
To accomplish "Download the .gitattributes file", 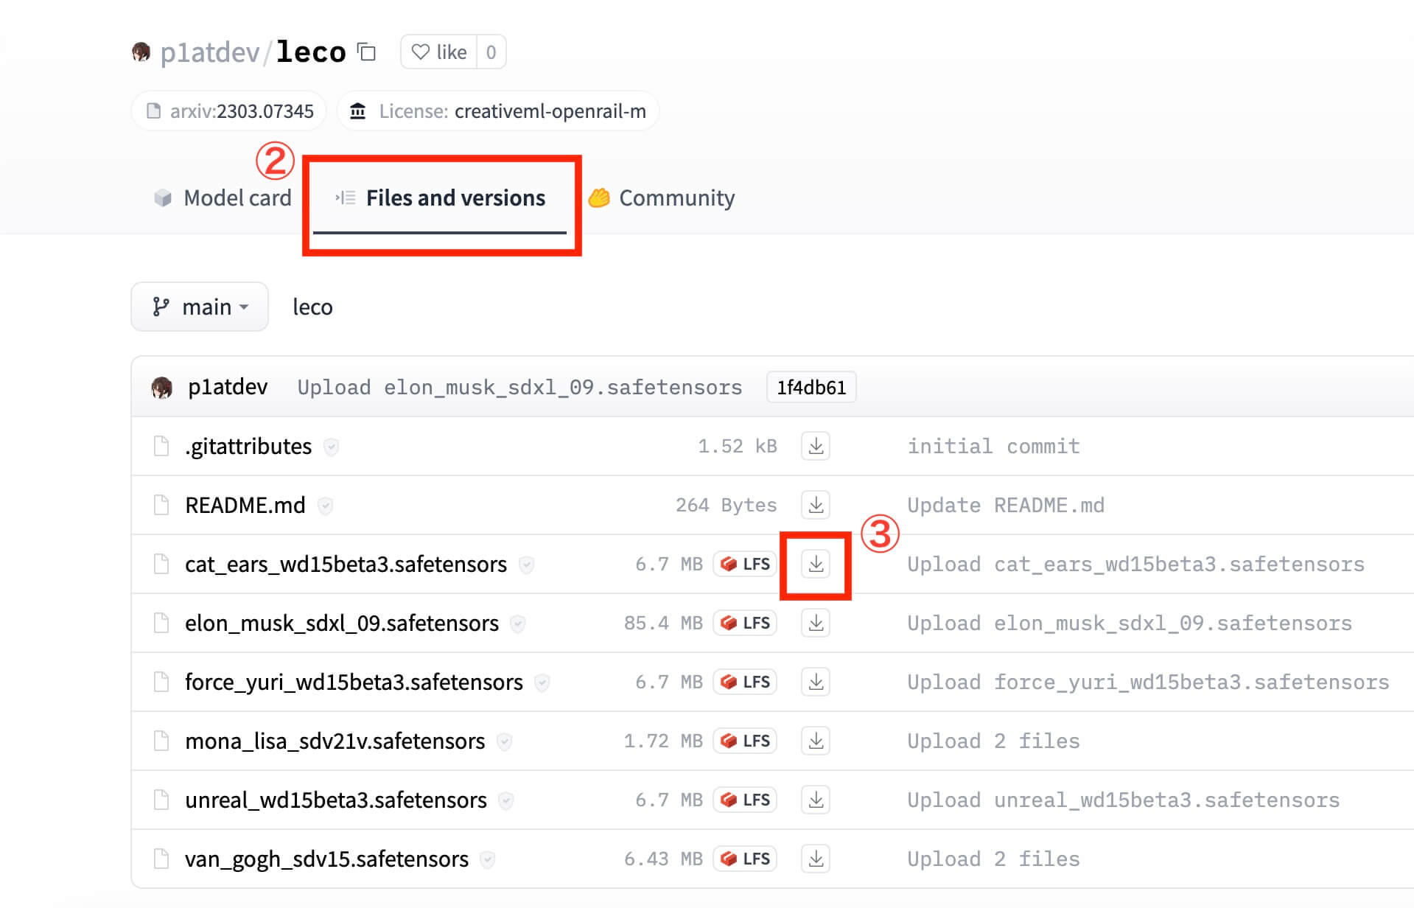I will [x=815, y=447].
